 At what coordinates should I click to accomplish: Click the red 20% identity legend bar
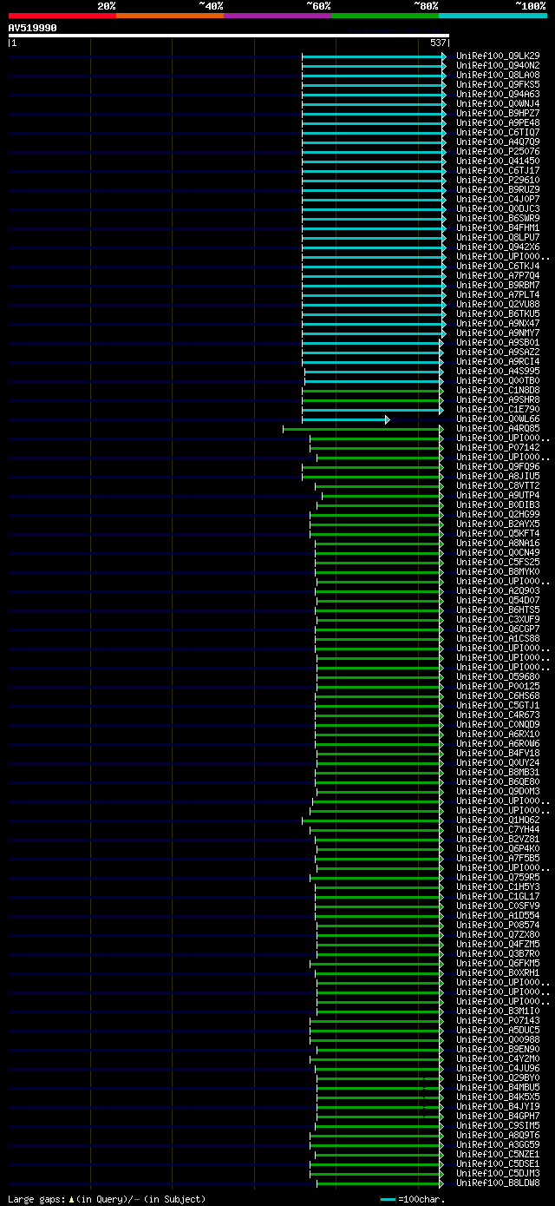click(x=62, y=16)
